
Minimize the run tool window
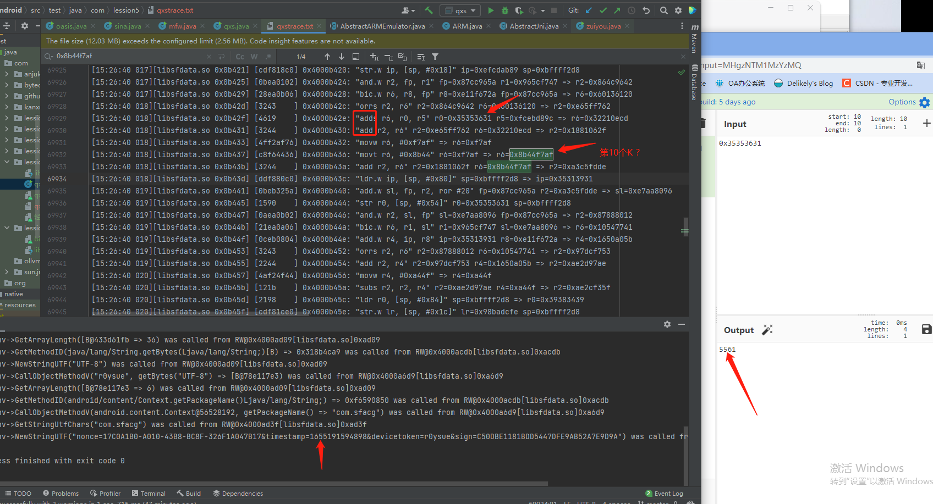[682, 324]
